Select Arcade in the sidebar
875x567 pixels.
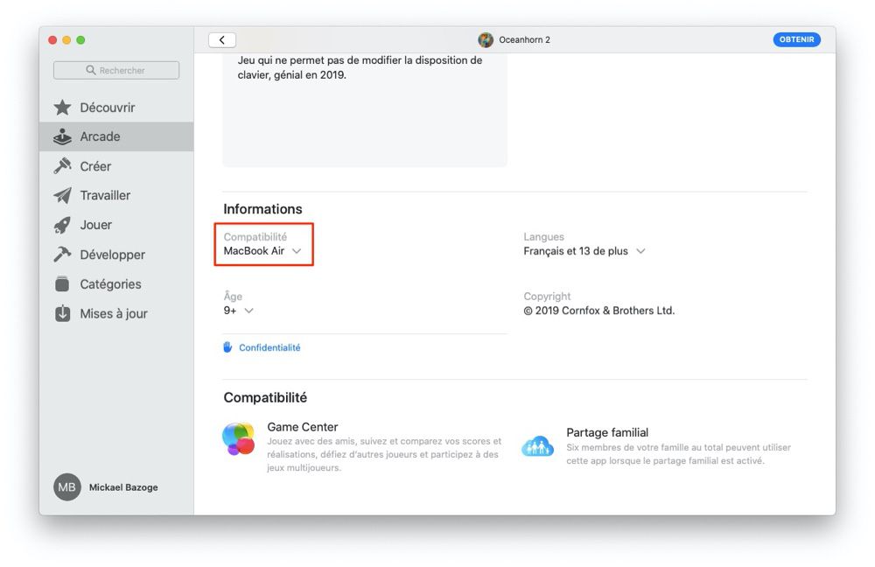coord(116,136)
